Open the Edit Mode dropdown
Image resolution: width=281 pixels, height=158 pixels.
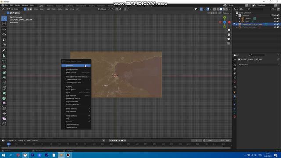(x=15, y=9)
